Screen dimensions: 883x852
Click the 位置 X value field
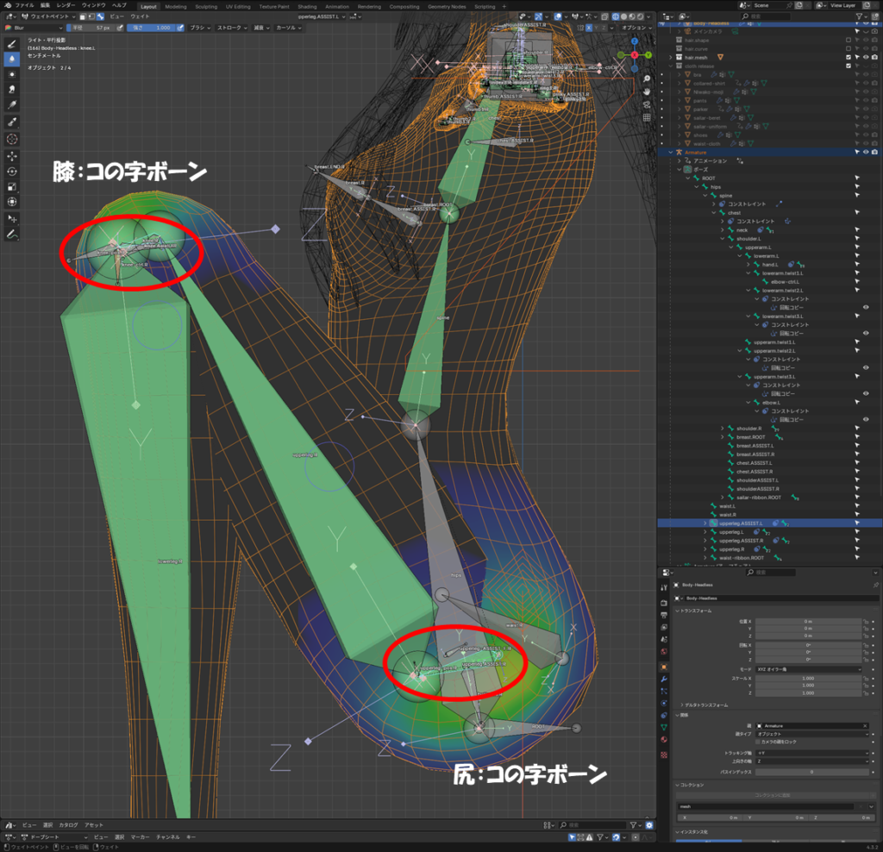tap(808, 621)
